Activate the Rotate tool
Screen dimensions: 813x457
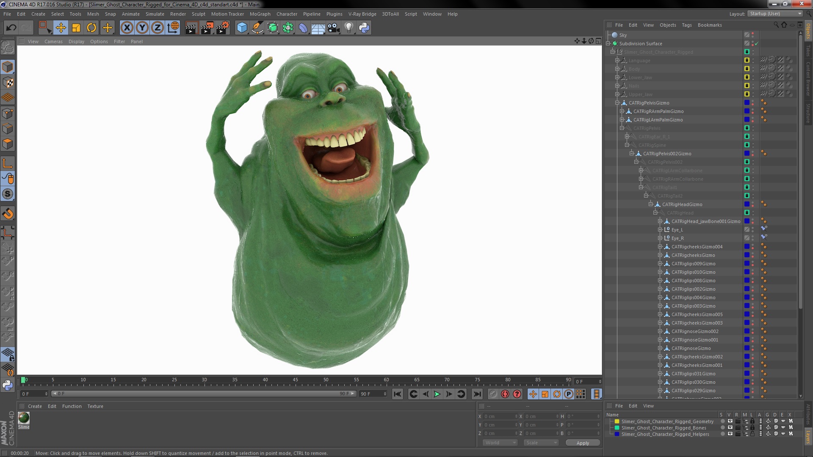[91, 28]
